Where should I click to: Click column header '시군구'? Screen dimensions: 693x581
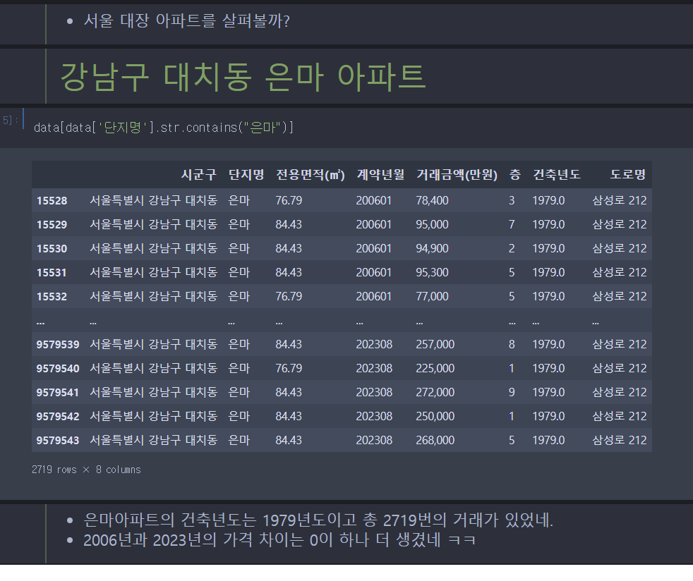tap(198, 175)
